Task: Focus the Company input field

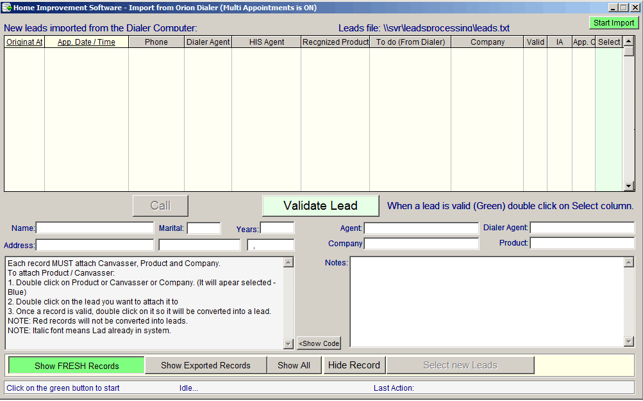Action: (422, 244)
